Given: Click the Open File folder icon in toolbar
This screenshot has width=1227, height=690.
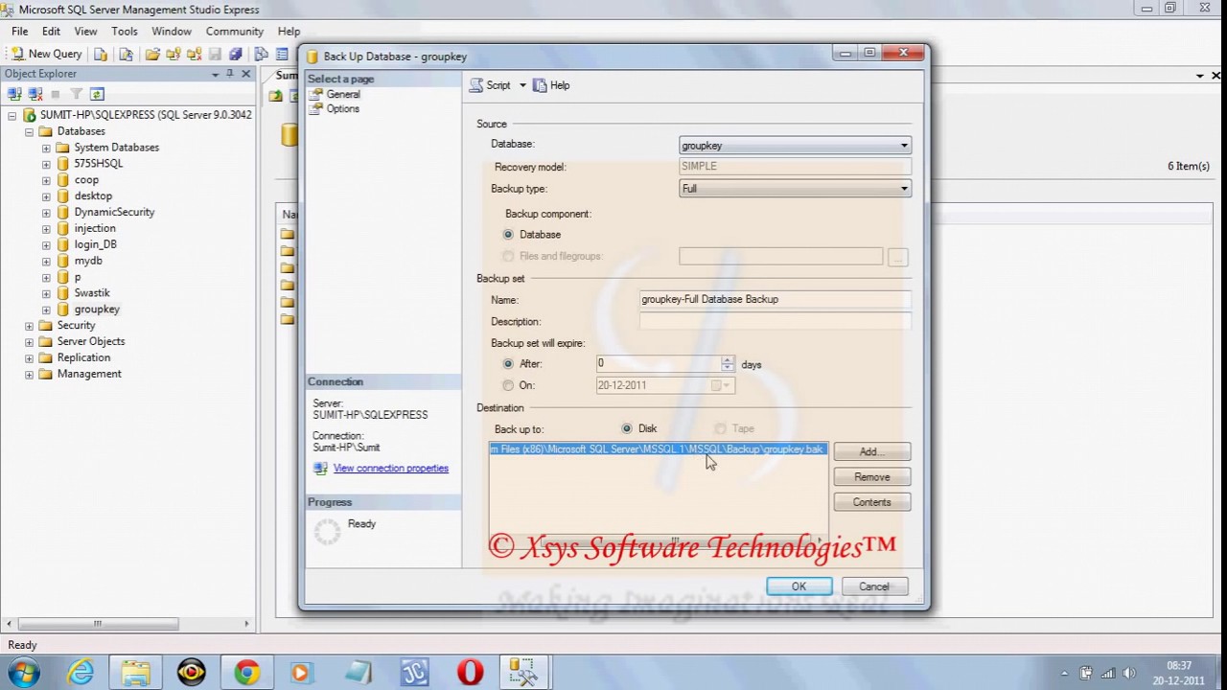Looking at the screenshot, I should point(152,55).
